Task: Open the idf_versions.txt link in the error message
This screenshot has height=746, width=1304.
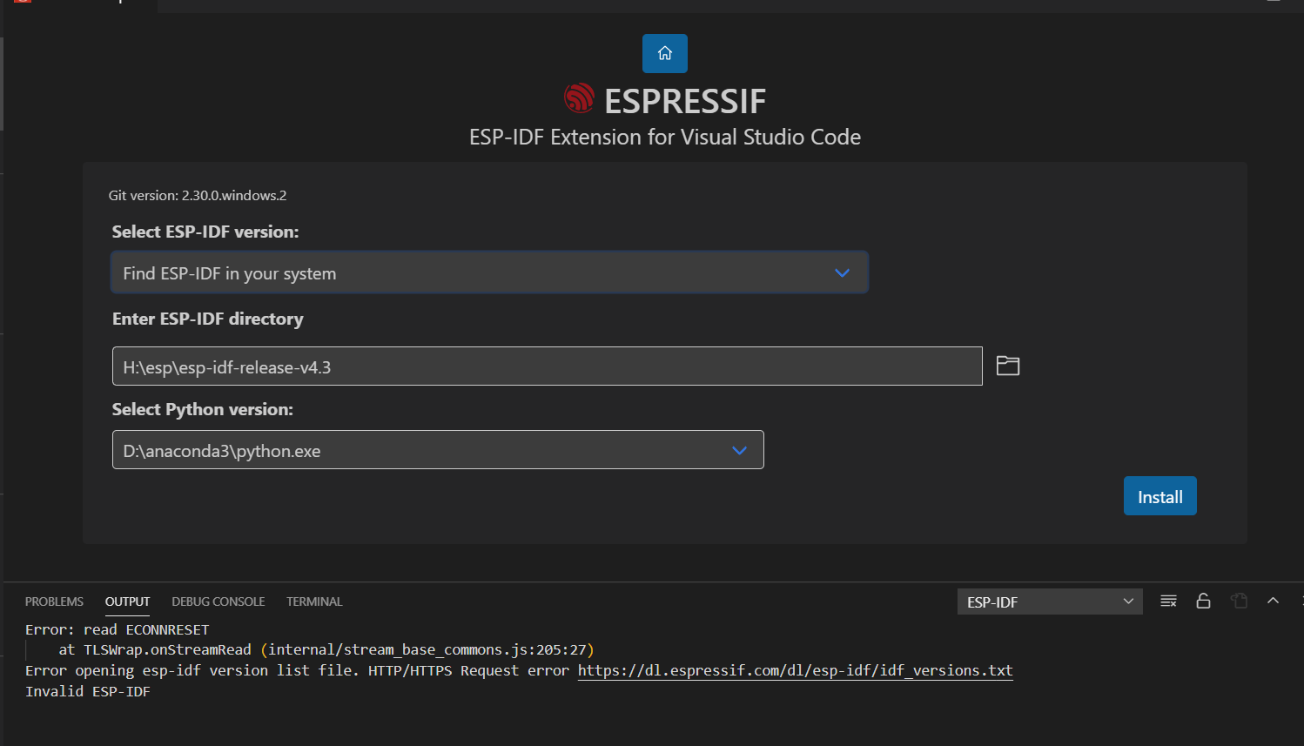Action: click(796, 670)
